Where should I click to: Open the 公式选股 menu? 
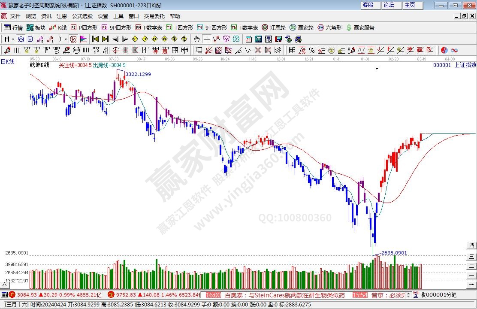82,16
